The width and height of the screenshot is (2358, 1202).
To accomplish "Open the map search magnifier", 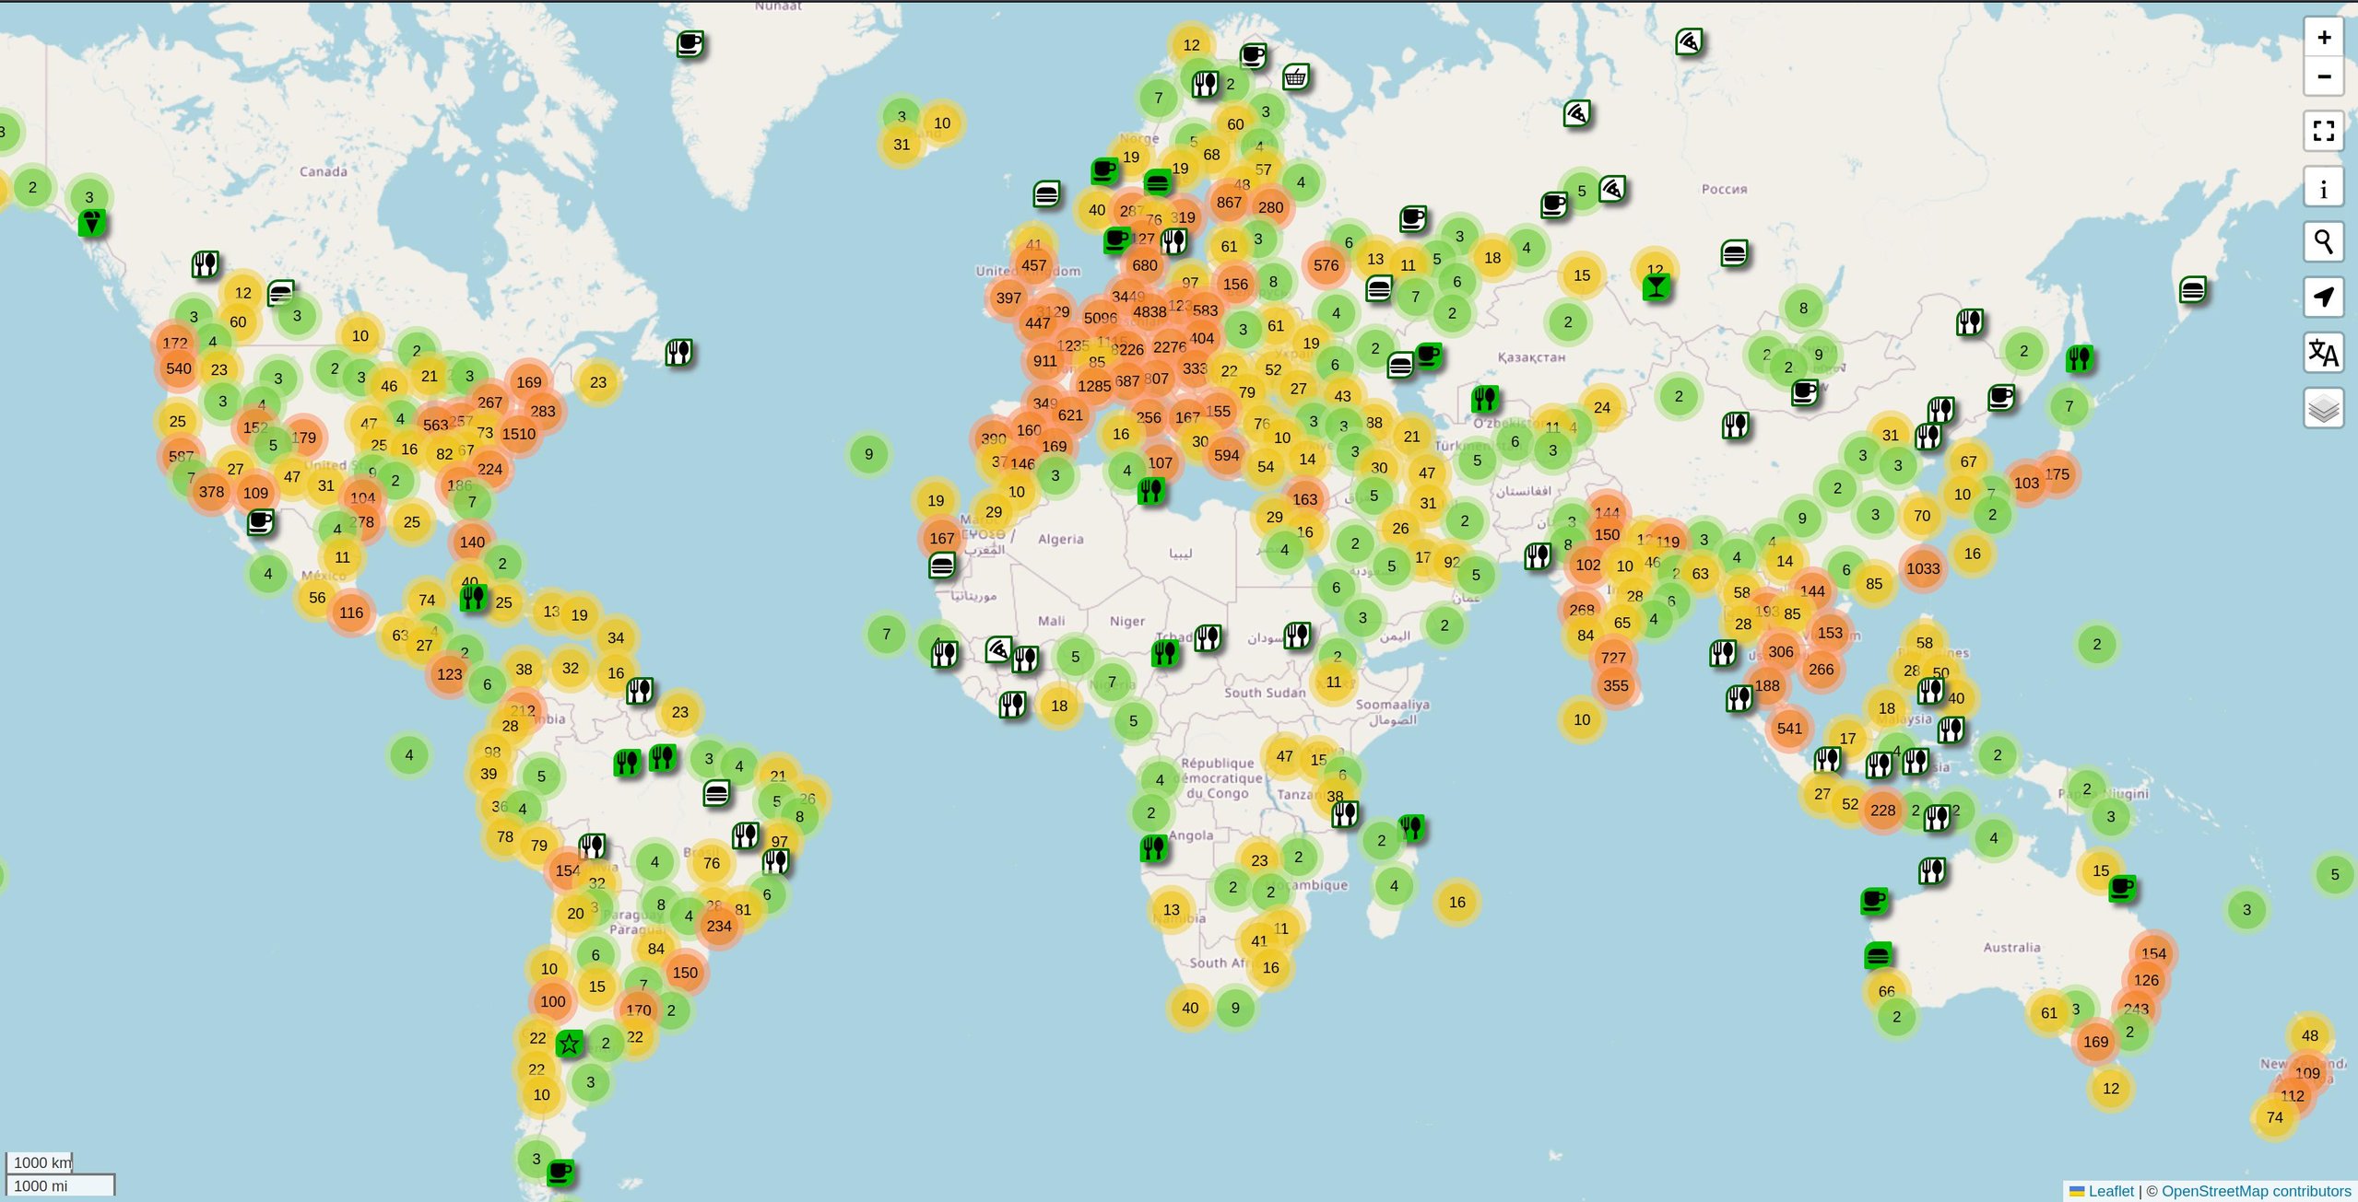I will click(x=2323, y=242).
